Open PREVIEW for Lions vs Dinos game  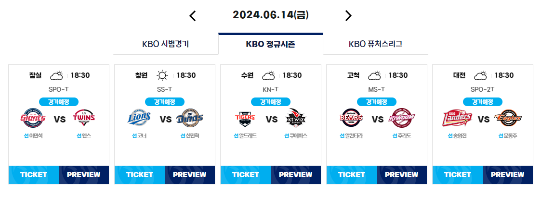click(190, 174)
